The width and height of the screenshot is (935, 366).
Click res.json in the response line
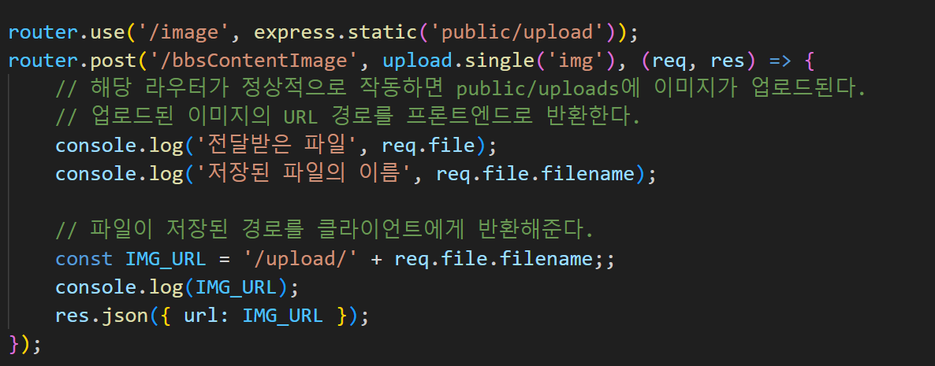[x=100, y=316]
